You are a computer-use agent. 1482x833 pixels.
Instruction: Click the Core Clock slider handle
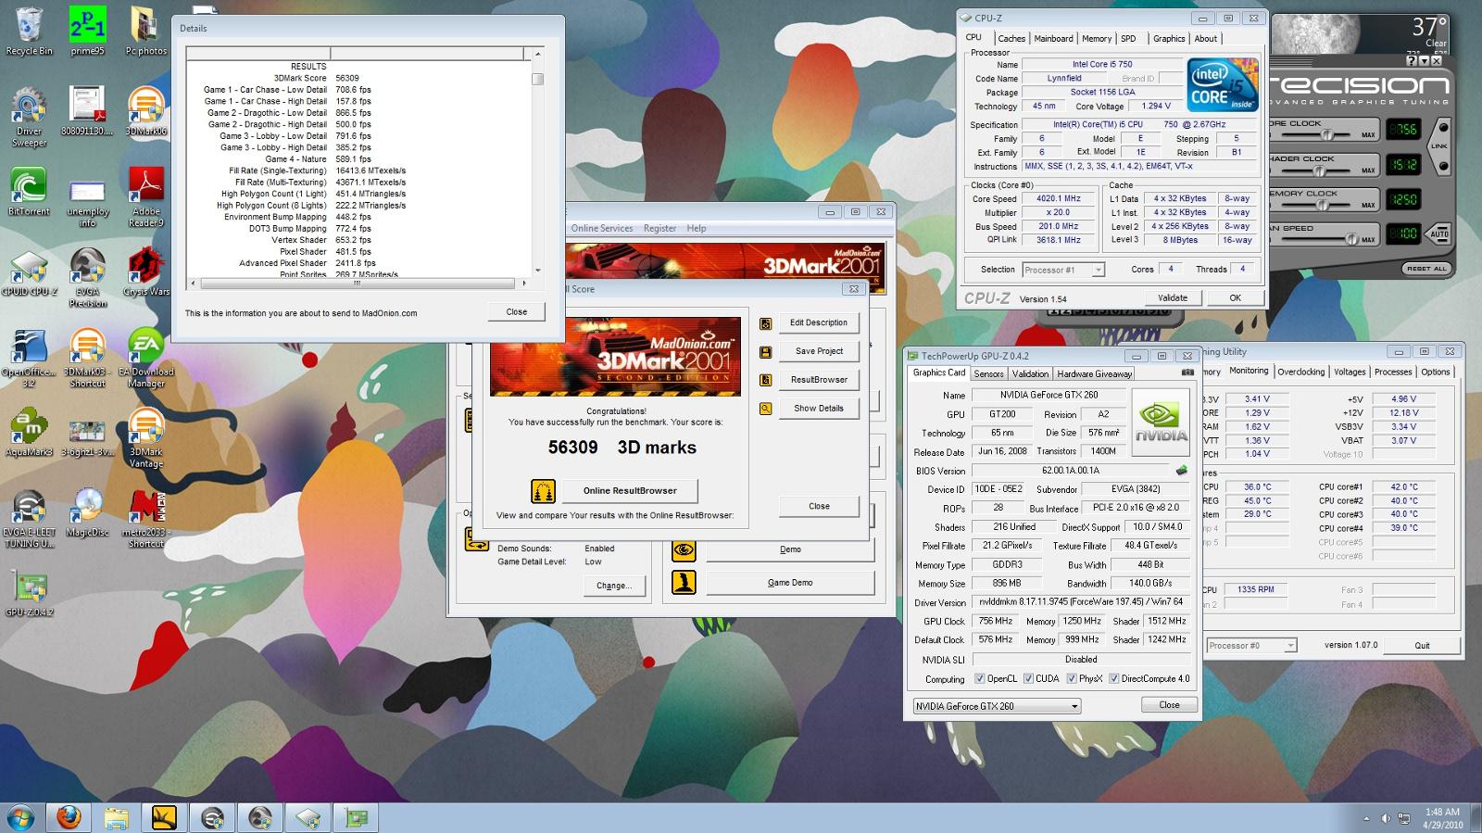(1327, 134)
